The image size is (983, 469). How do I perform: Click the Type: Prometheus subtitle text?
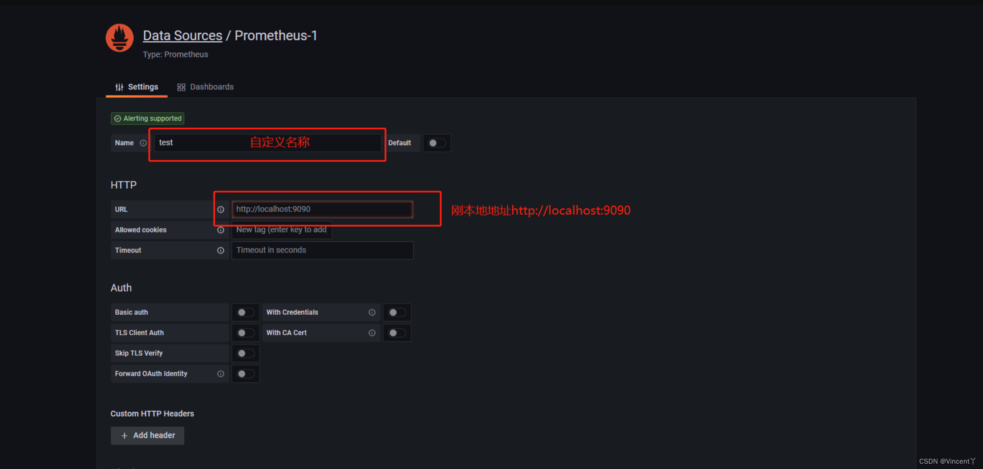coord(175,54)
